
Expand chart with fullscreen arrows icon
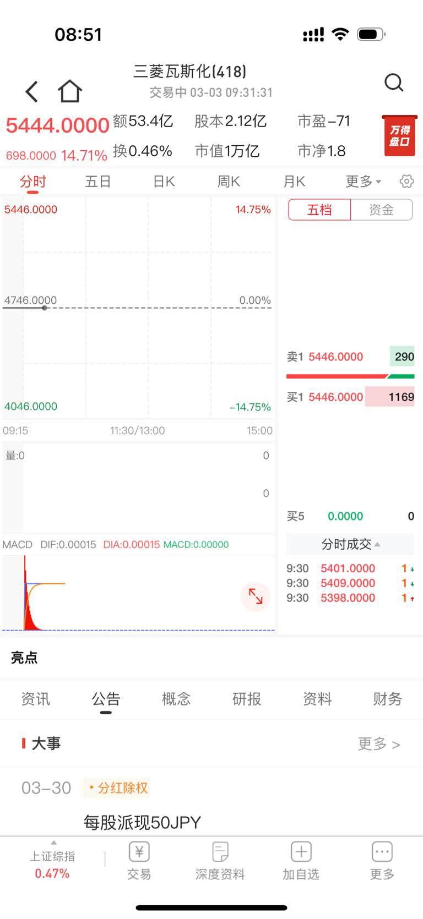coord(256,597)
